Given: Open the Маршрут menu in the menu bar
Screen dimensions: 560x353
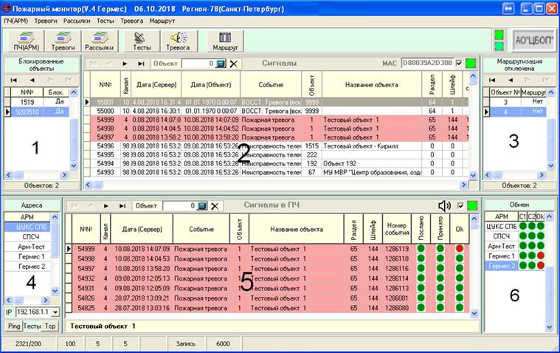Looking at the screenshot, I should [x=162, y=21].
